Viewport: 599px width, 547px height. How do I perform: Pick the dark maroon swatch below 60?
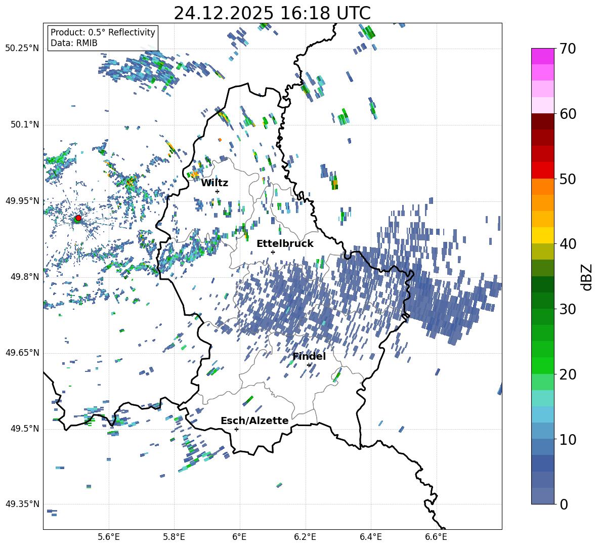[x=542, y=121]
